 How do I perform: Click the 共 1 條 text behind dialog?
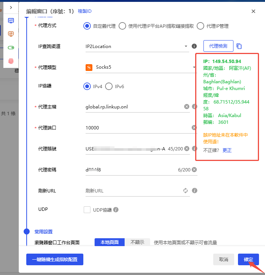pos(8,113)
